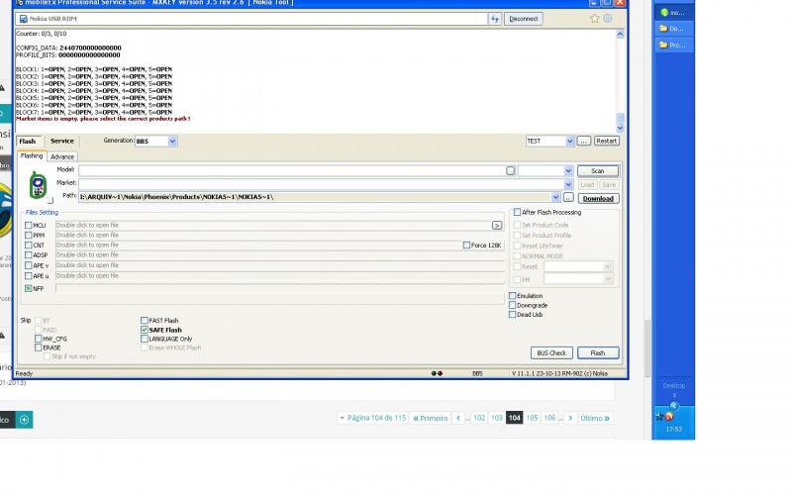Switch to the Service main tab
792x495 pixels.
pos(62,141)
